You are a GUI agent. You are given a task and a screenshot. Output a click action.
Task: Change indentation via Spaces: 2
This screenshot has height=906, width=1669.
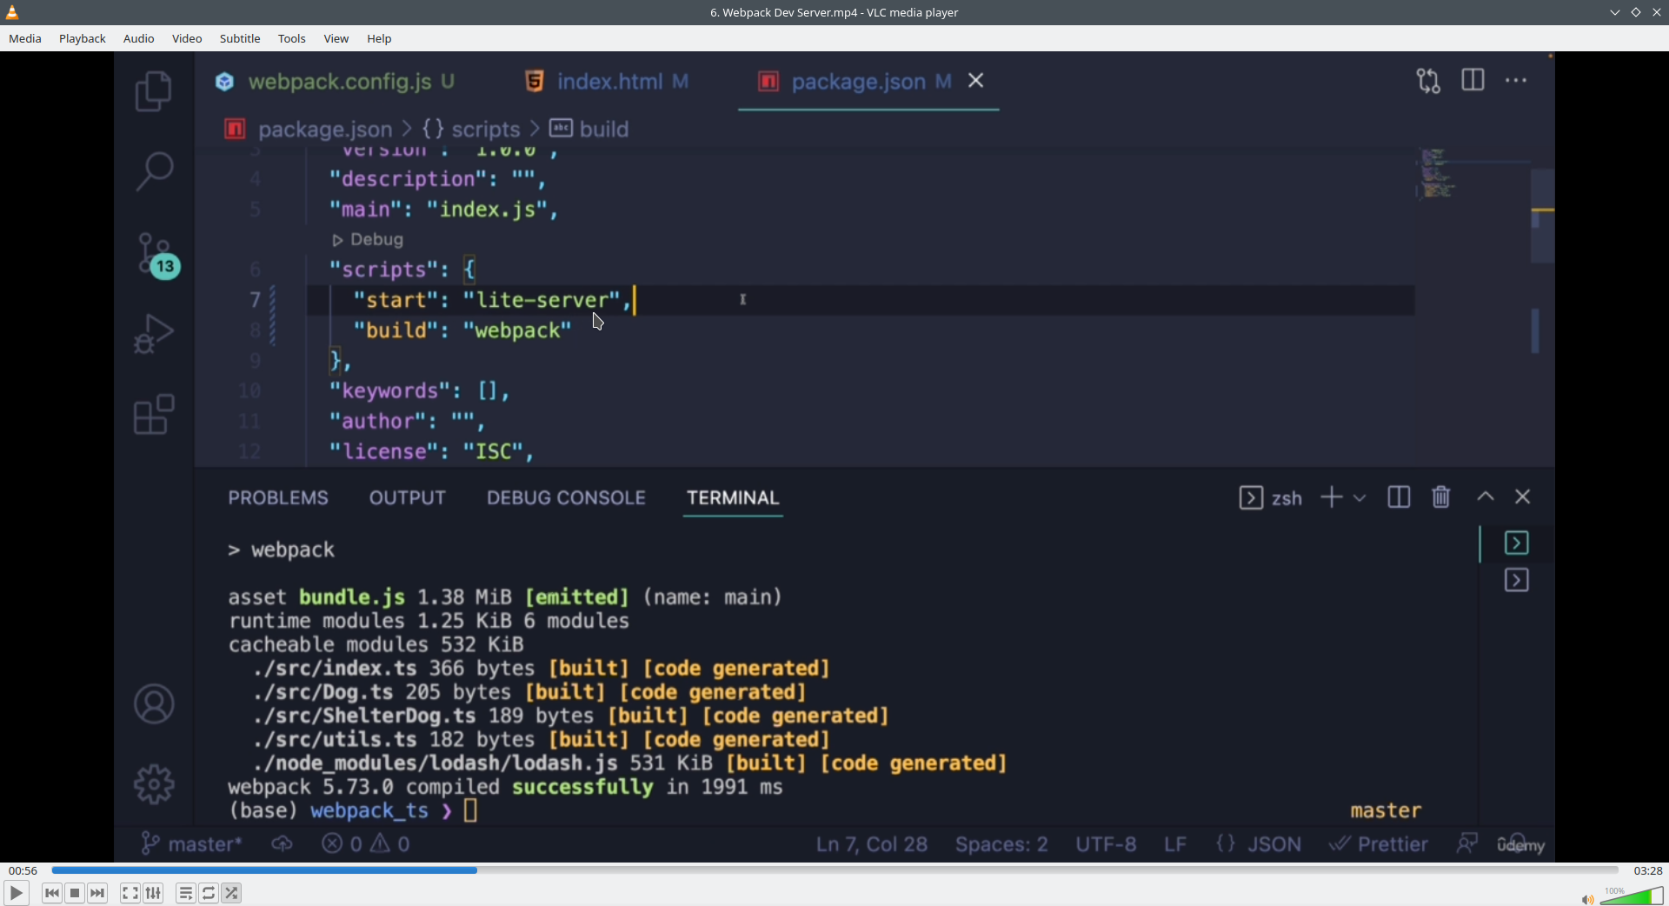1001,844
